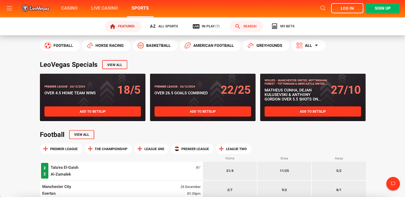The image size is (405, 197).
Task: Bet Manchester City home at 2/7
Action: [230, 190]
